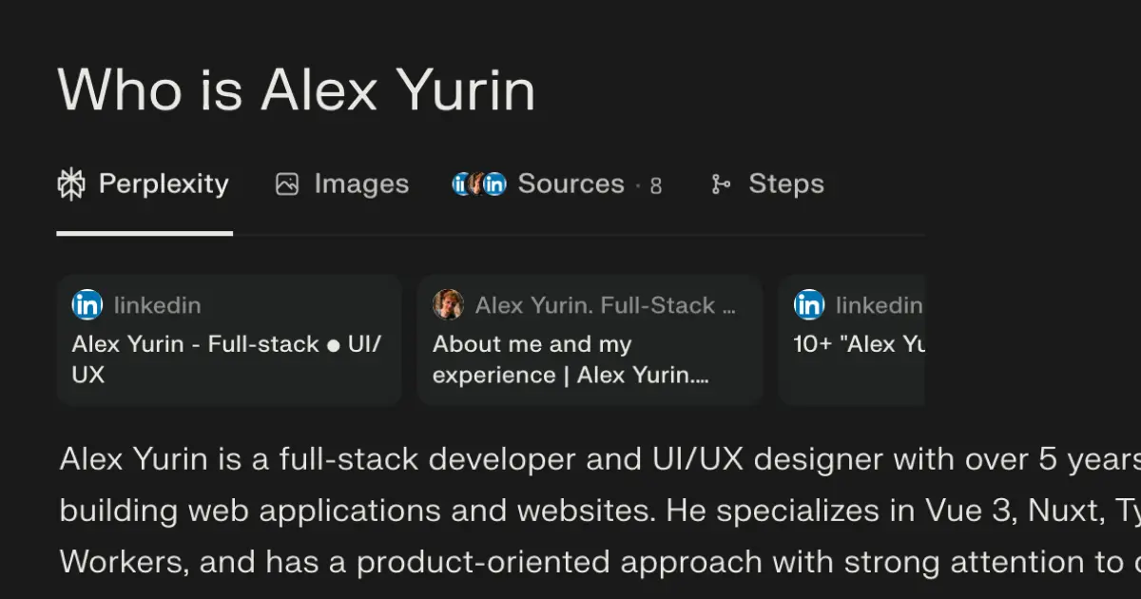Click the avatar photo on the second source card
This screenshot has height=599, width=1141.
pos(448,305)
